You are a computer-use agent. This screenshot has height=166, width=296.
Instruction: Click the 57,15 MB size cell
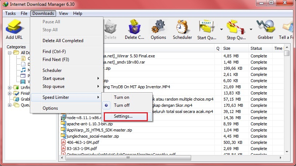[x=232, y=99]
